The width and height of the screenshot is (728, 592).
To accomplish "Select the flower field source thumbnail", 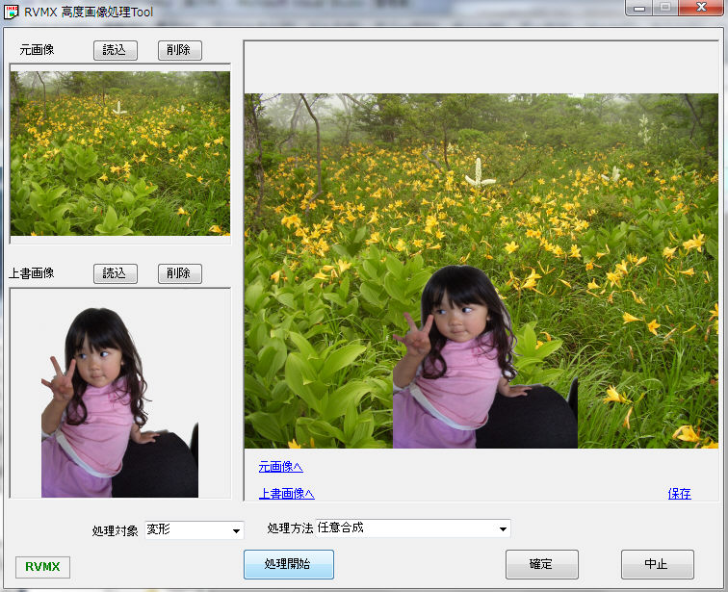I will [x=120, y=153].
